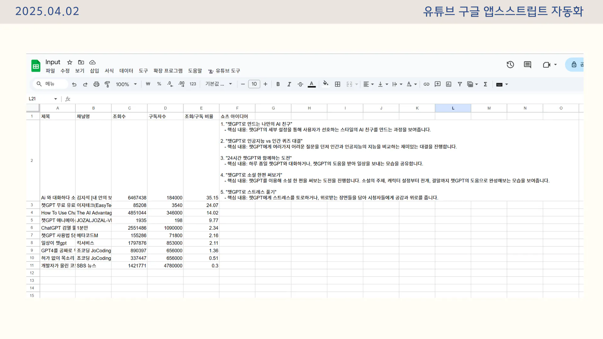Increase decimal places icon

click(182, 84)
